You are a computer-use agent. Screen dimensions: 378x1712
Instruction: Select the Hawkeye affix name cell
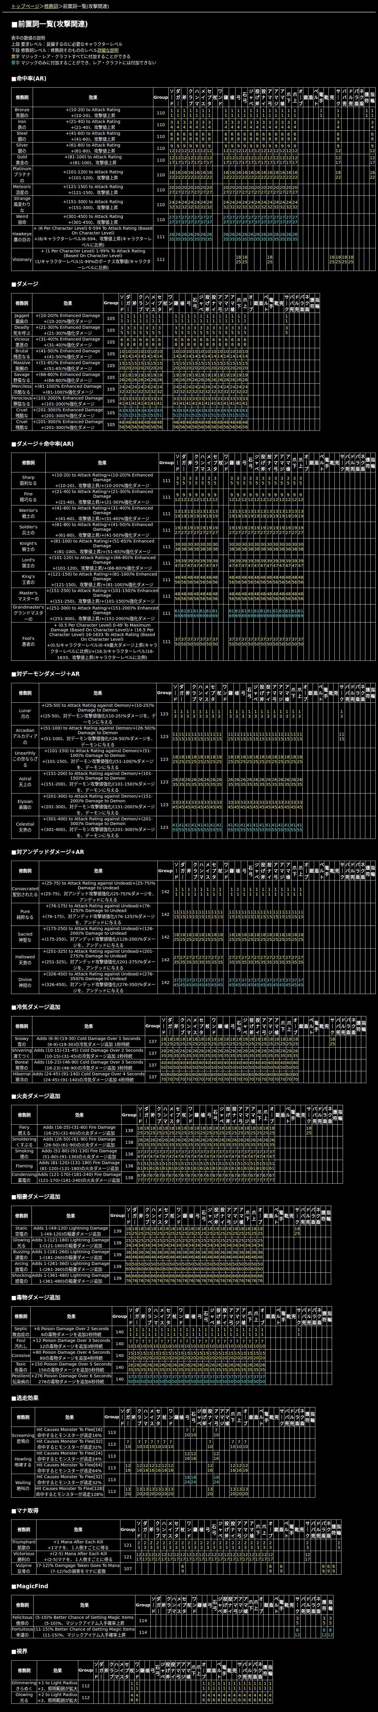point(22,236)
